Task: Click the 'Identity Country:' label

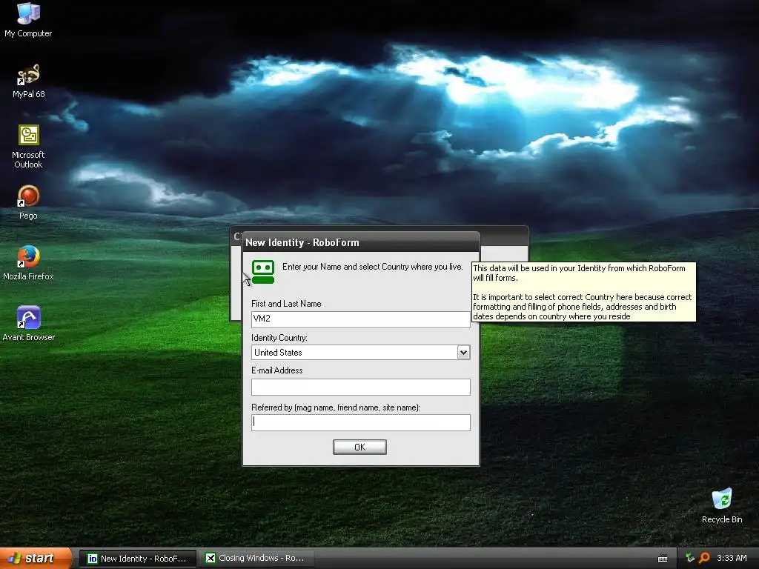Action: [279, 338]
